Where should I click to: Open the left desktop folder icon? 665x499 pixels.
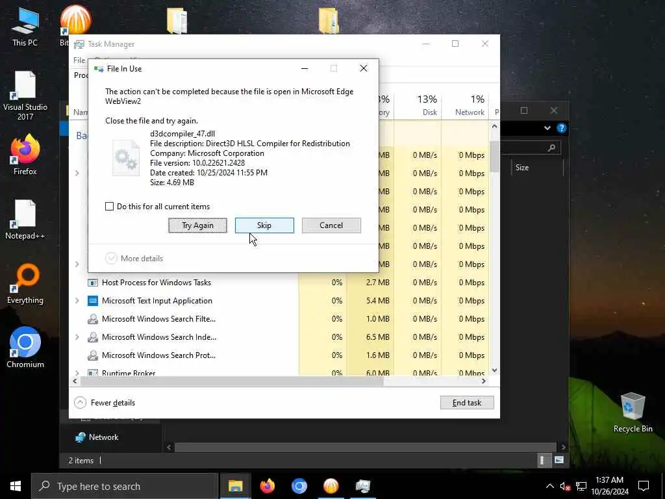click(177, 20)
